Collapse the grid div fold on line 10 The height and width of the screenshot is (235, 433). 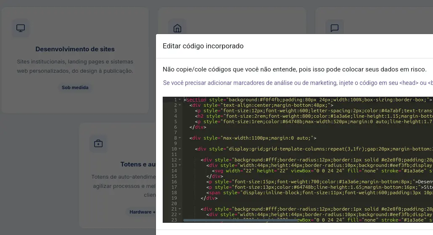pyautogui.click(x=180, y=149)
